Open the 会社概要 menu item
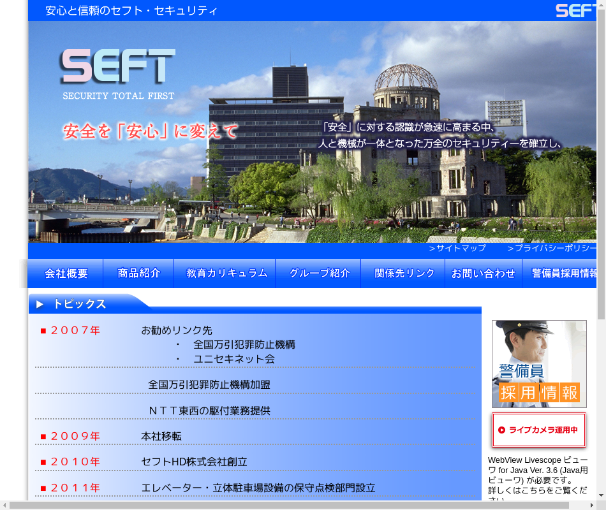This screenshot has width=606, height=510. pos(66,273)
